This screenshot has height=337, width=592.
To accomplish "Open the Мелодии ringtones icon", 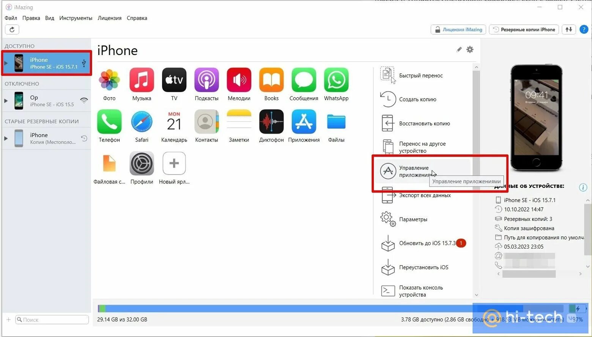I will point(239,80).
